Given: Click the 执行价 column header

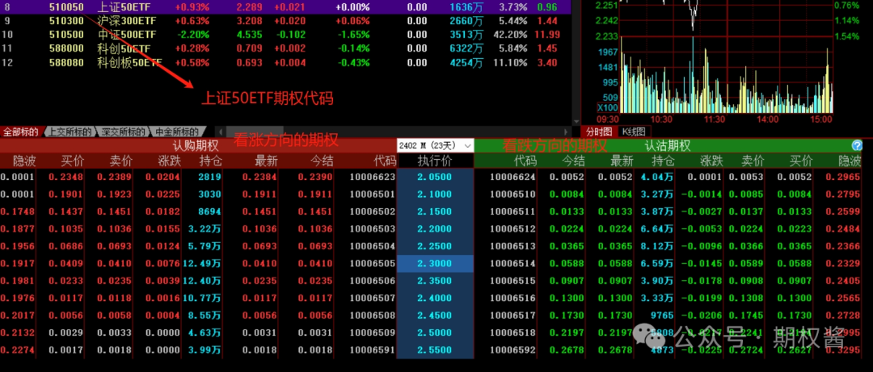Looking at the screenshot, I should tap(435, 161).
